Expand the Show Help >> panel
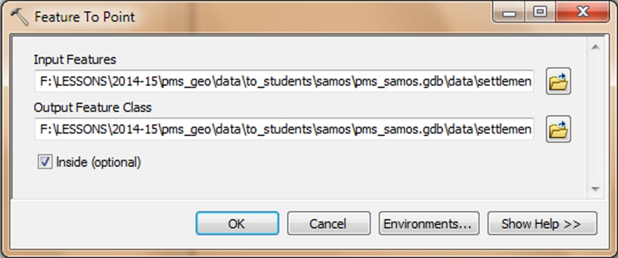618x258 pixels. pos(542,224)
